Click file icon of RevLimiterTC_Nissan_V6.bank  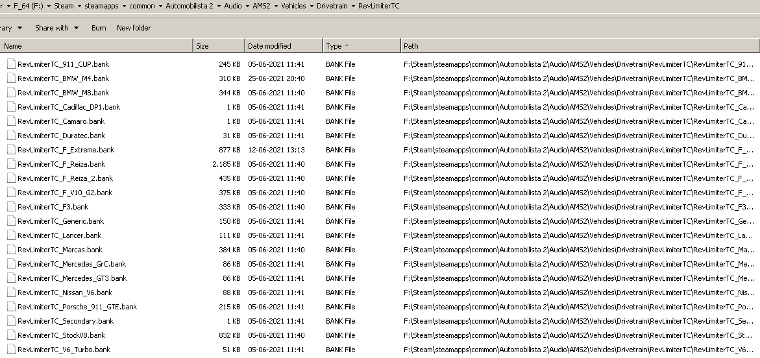pyautogui.click(x=11, y=292)
